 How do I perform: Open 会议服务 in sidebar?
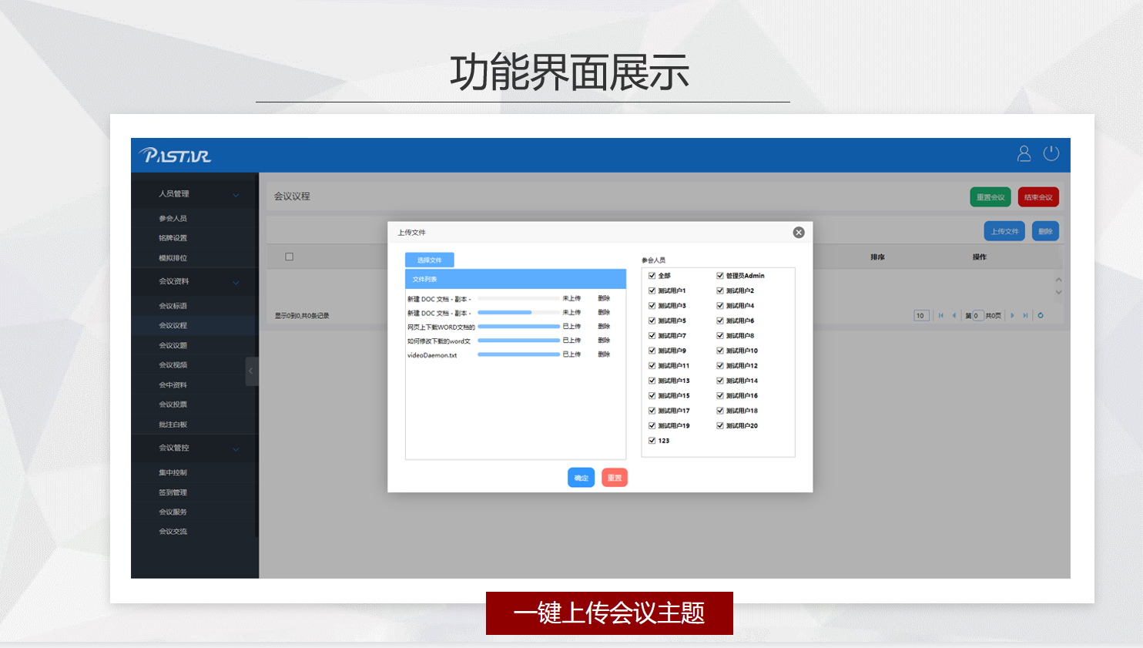point(173,512)
